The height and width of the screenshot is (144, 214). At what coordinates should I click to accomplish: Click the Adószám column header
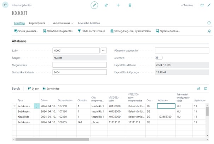point(163,100)
